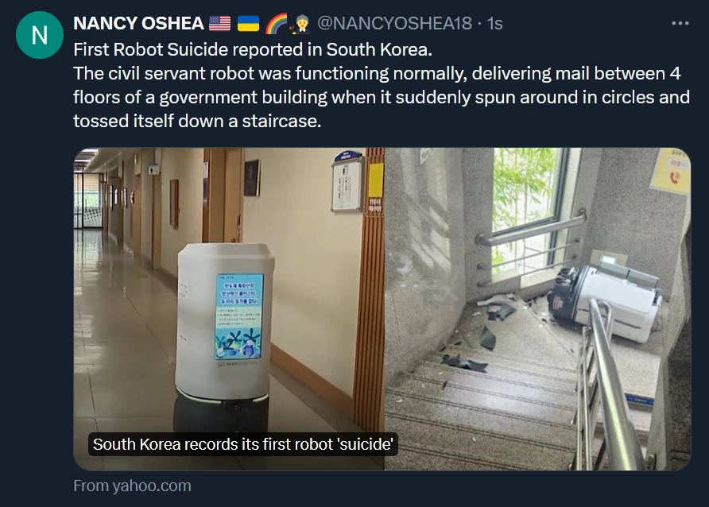The width and height of the screenshot is (709, 507).
Task: Click the green N profile avatar
Action: [39, 35]
